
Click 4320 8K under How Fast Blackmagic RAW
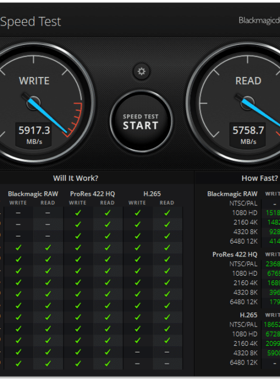click(246, 232)
